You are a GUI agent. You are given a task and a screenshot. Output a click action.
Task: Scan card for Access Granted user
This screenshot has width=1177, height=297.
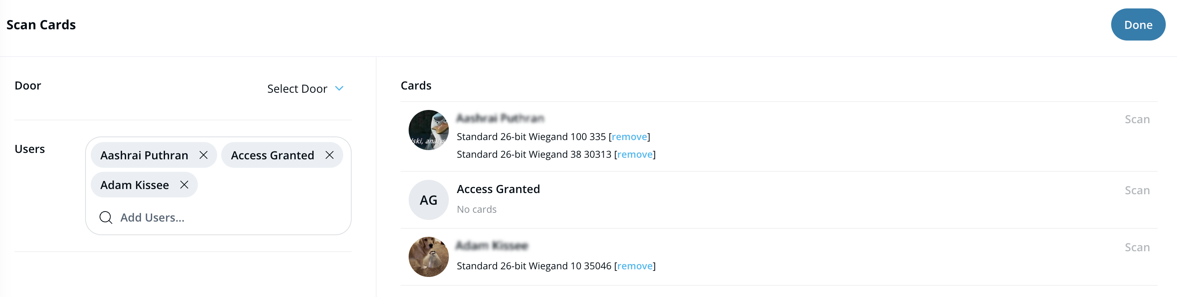(1137, 190)
